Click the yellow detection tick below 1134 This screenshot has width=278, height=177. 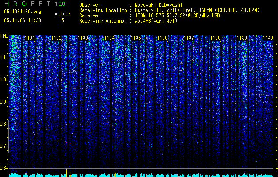pyautogui.click(x=115, y=174)
